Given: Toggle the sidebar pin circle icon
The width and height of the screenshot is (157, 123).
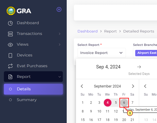Looking at the screenshot, I should pyautogui.click(x=59, y=9).
